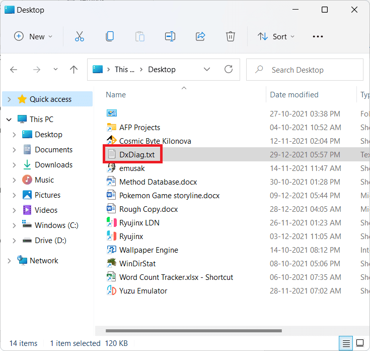Collapse the This PC tree node
The height and width of the screenshot is (351, 370).
tap(9, 120)
